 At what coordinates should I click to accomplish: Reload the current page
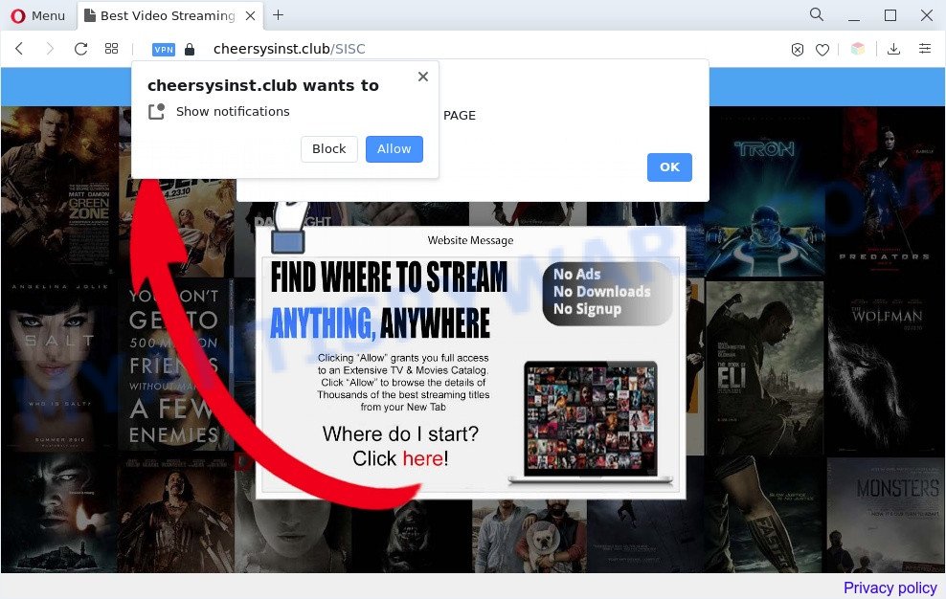(x=80, y=48)
